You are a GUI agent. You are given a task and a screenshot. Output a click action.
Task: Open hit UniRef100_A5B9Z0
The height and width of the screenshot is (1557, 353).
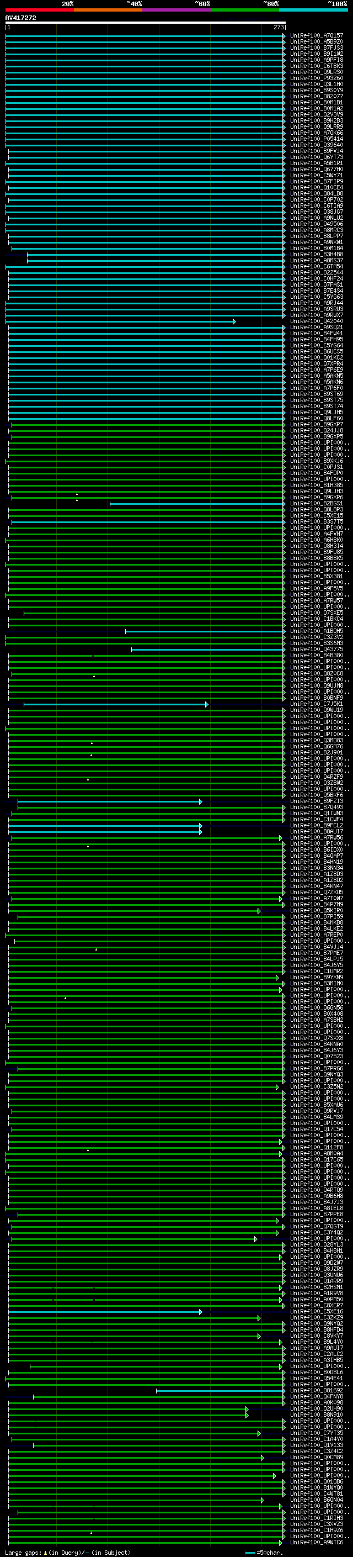click(x=317, y=42)
